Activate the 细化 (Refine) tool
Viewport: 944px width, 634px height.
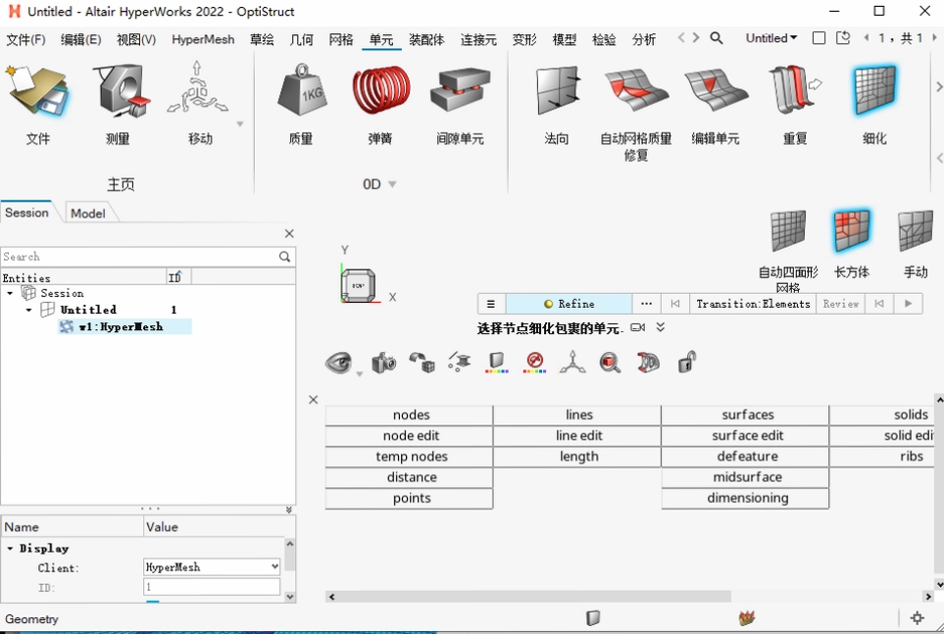pos(874,90)
